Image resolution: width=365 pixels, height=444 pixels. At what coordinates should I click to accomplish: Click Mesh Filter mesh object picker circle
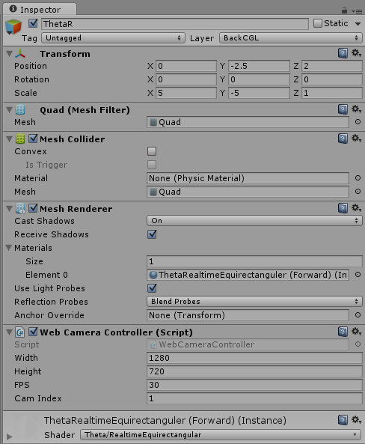click(x=358, y=122)
